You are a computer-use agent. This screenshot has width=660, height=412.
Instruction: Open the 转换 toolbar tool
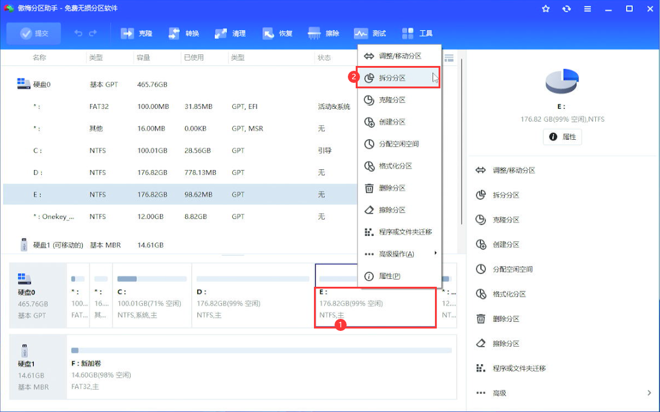click(x=183, y=33)
